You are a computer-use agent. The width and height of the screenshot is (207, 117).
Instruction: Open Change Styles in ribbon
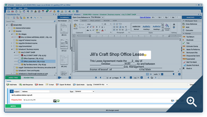coord(167,27)
